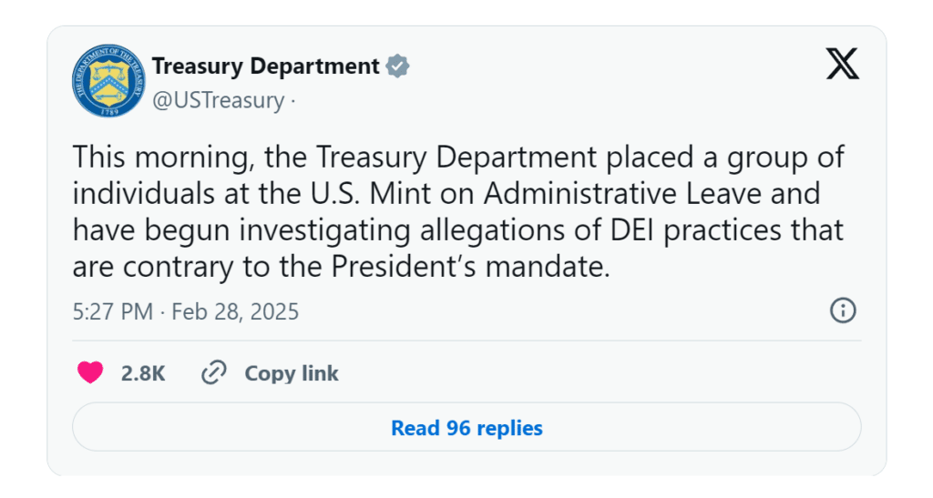Click the 5:27 PM timestamp
Screen dimensions: 933x498
click(112, 312)
